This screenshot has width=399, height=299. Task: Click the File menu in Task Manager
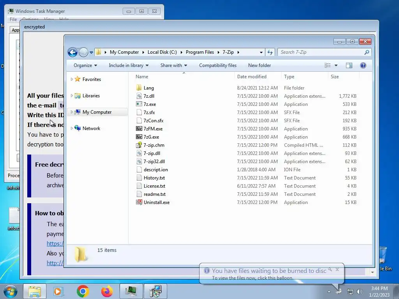pos(13,19)
